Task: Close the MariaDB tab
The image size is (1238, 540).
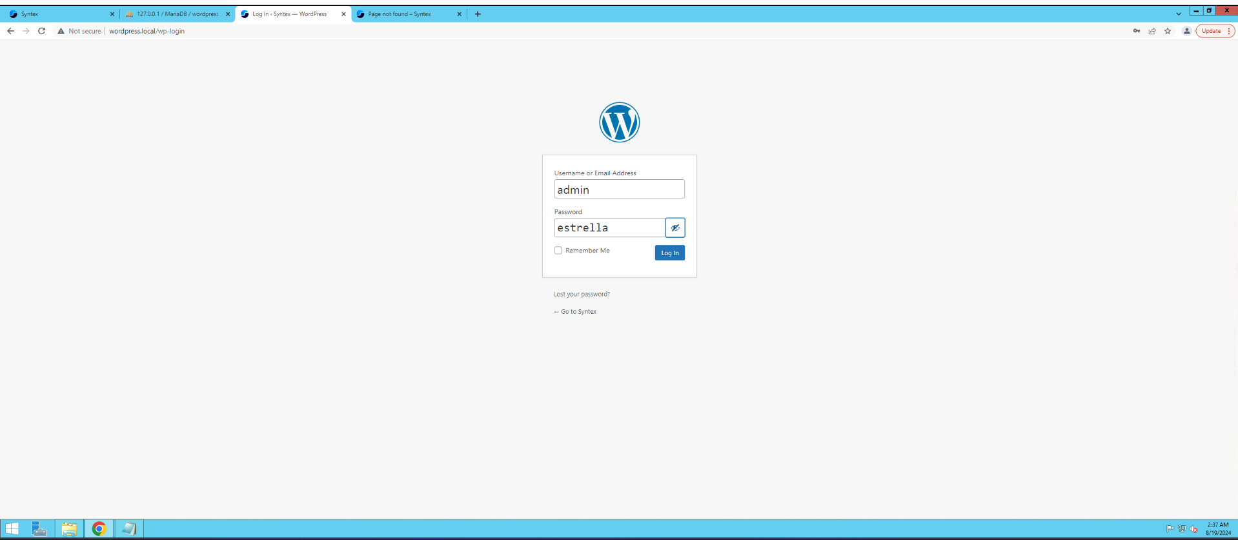Action: pos(228,14)
